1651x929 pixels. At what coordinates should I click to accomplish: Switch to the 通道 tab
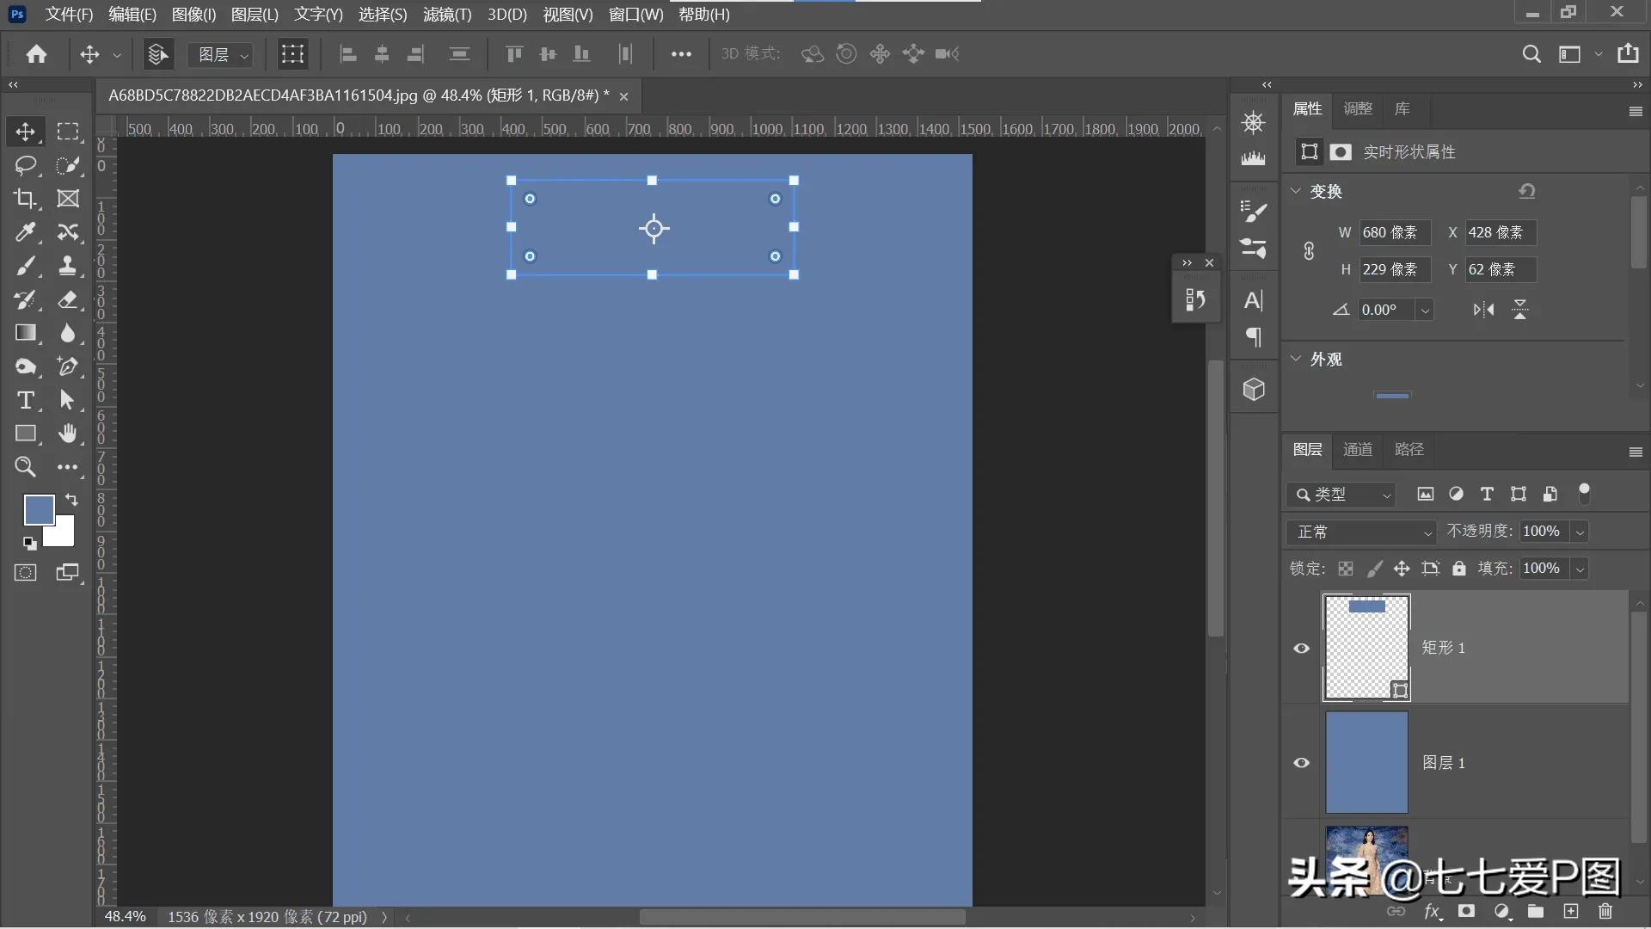click(1358, 449)
